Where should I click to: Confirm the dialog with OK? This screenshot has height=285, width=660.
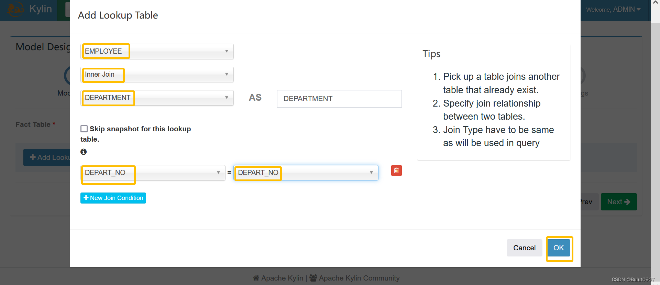pyautogui.click(x=559, y=248)
